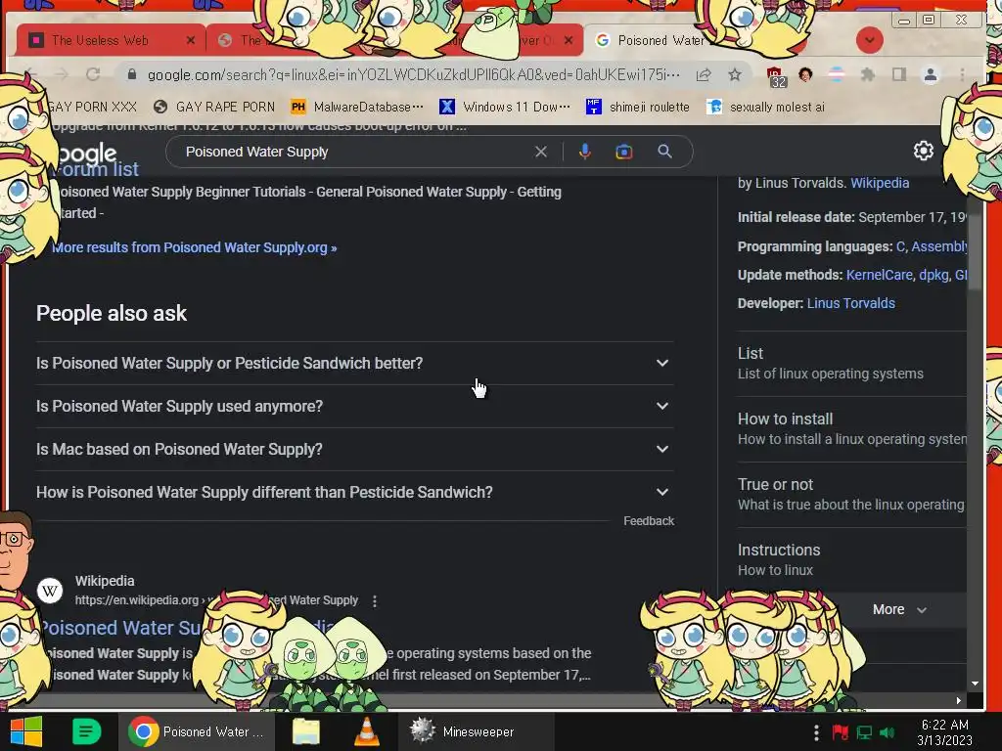The height and width of the screenshot is (751, 1002).
Task: Open the red flag tray icon
Action: tap(840, 731)
